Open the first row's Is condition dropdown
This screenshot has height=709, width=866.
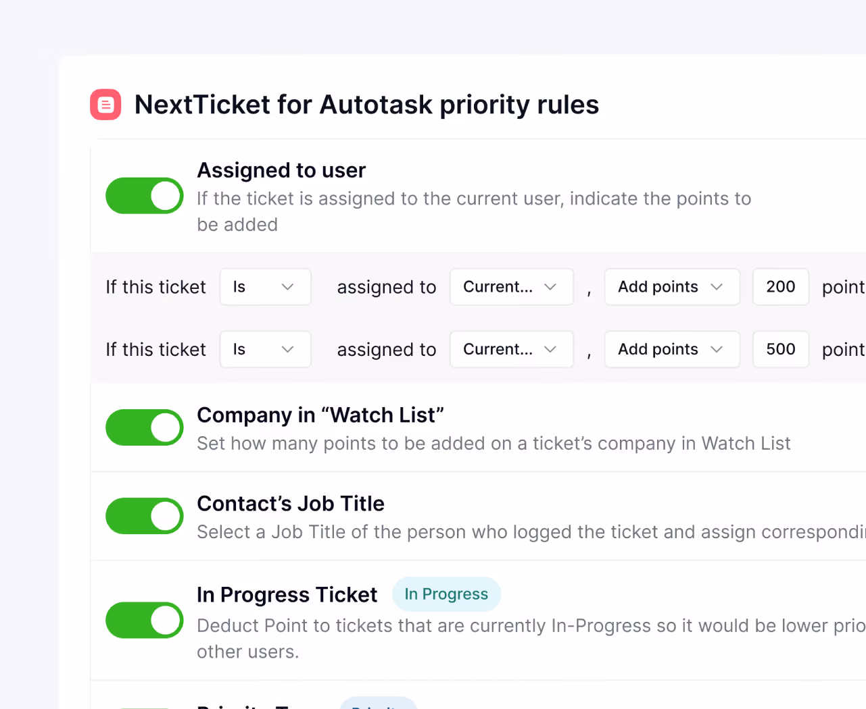point(265,287)
